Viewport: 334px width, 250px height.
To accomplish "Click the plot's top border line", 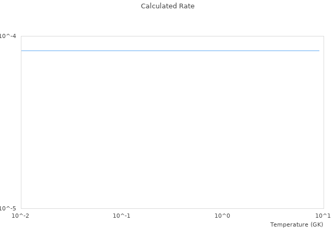I will click(172, 36).
